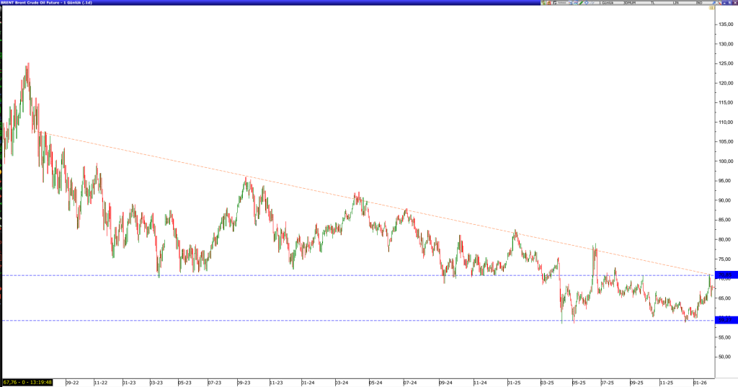
Task: Click the BRENT Brent Crude Oil Future title
Action: [x=43, y=3]
